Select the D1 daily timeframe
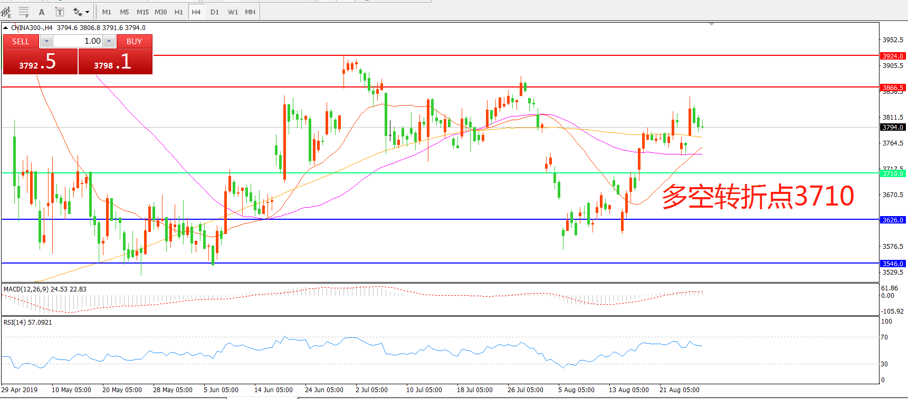The height and width of the screenshot is (399, 908). (x=214, y=12)
